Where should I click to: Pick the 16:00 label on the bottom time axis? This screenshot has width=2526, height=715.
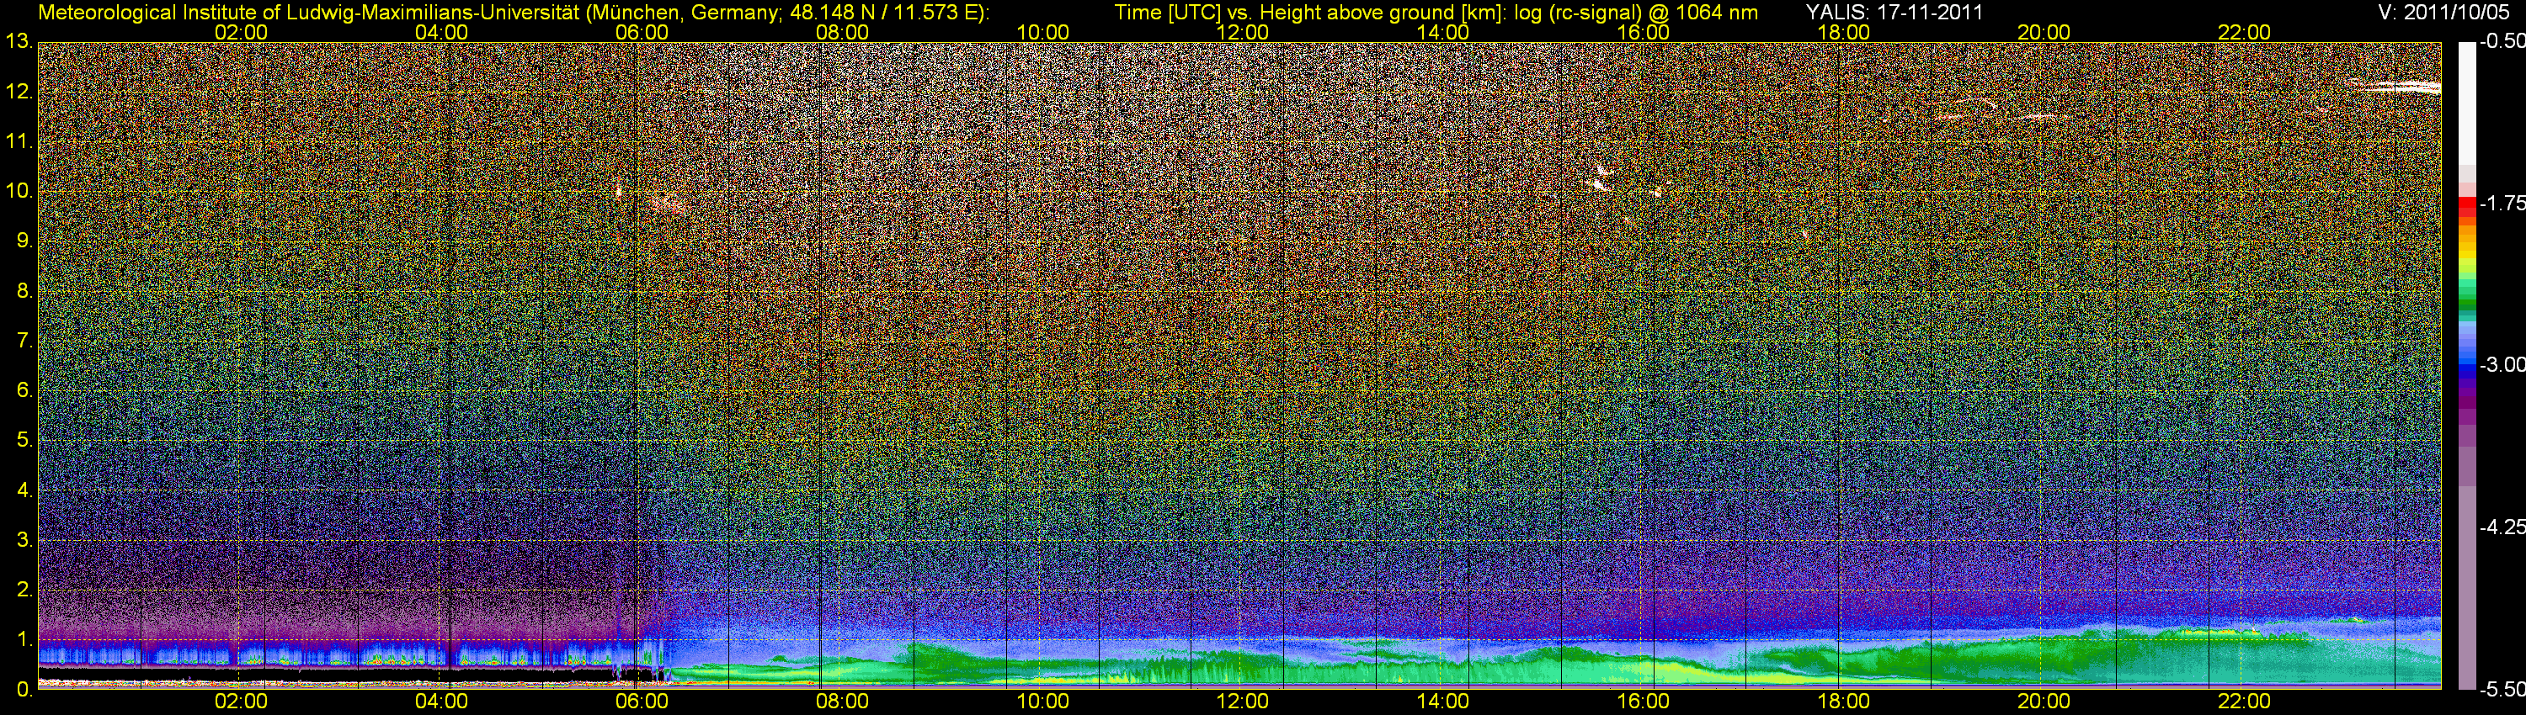click(x=1644, y=702)
